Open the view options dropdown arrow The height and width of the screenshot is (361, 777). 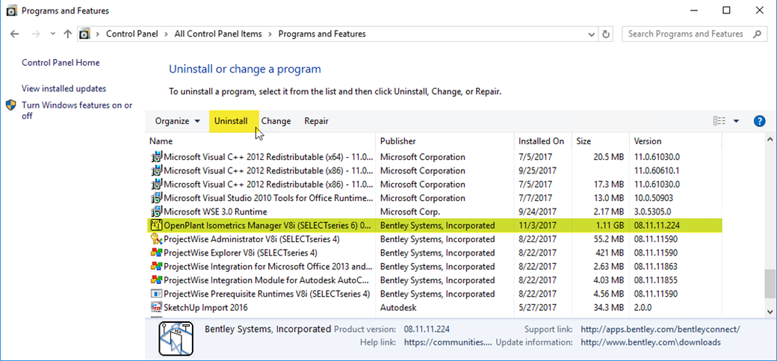(736, 121)
